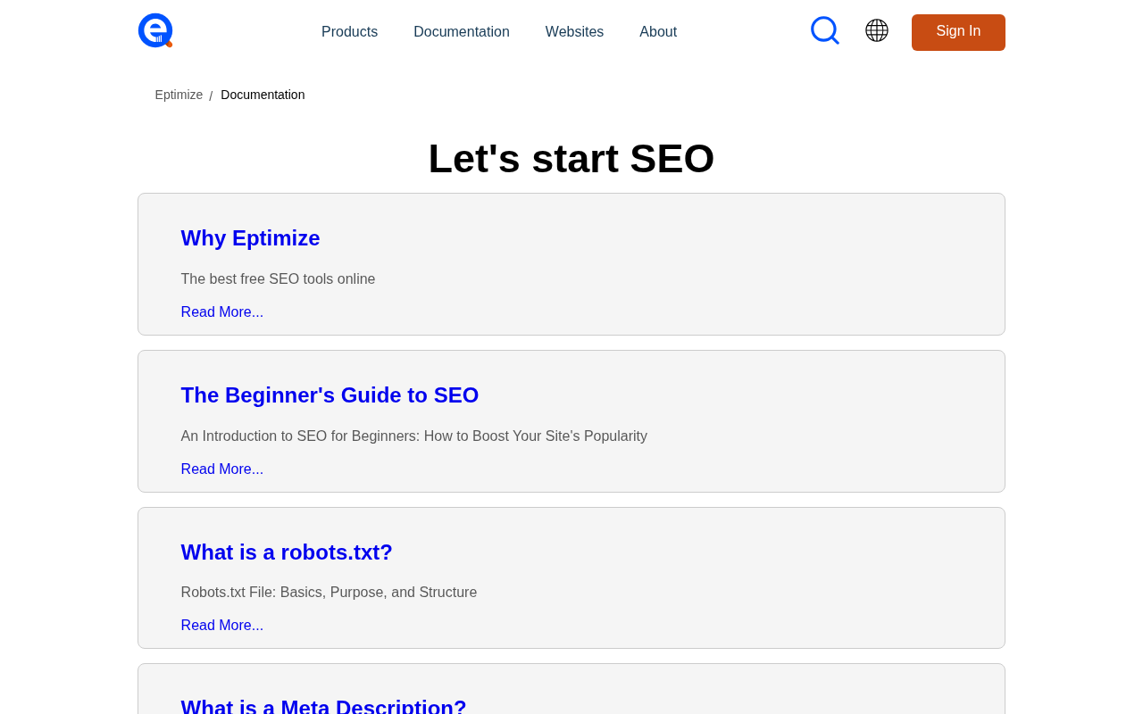The height and width of the screenshot is (714, 1143).
Task: Click the Eptimize breadcrumb link
Action: coord(179,95)
